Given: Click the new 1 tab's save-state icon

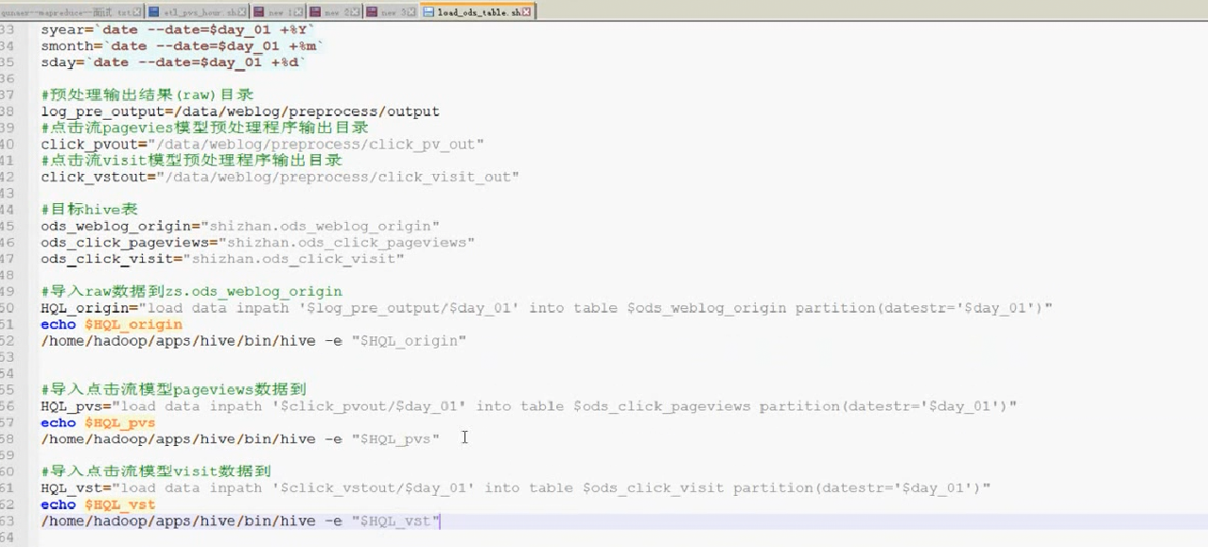Looking at the screenshot, I should coord(259,12).
